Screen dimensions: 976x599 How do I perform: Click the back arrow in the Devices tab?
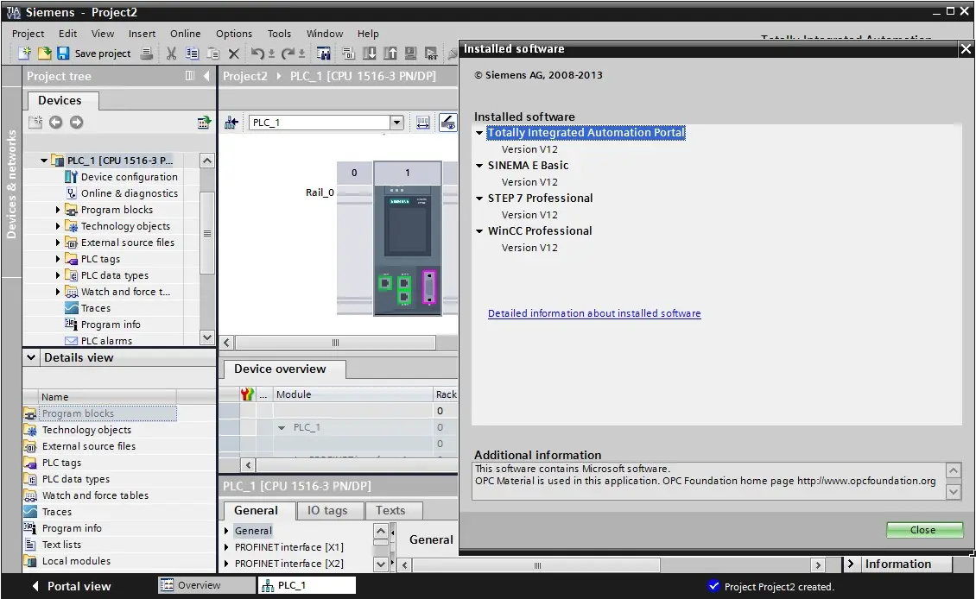(x=56, y=122)
